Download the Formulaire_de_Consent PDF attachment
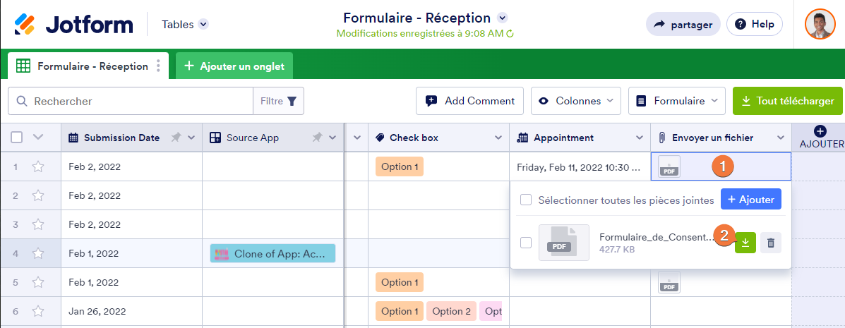Image resolution: width=845 pixels, height=328 pixels. (745, 243)
